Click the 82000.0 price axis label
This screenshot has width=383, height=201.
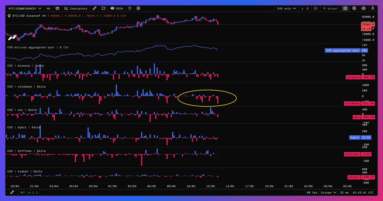coord(368,17)
